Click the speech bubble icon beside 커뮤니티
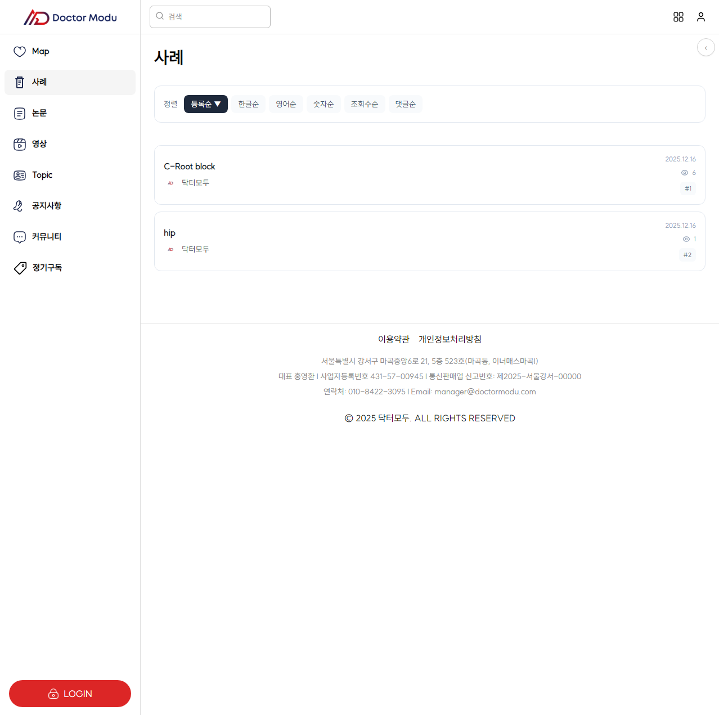Viewport: 719px width, 715px height. click(20, 237)
